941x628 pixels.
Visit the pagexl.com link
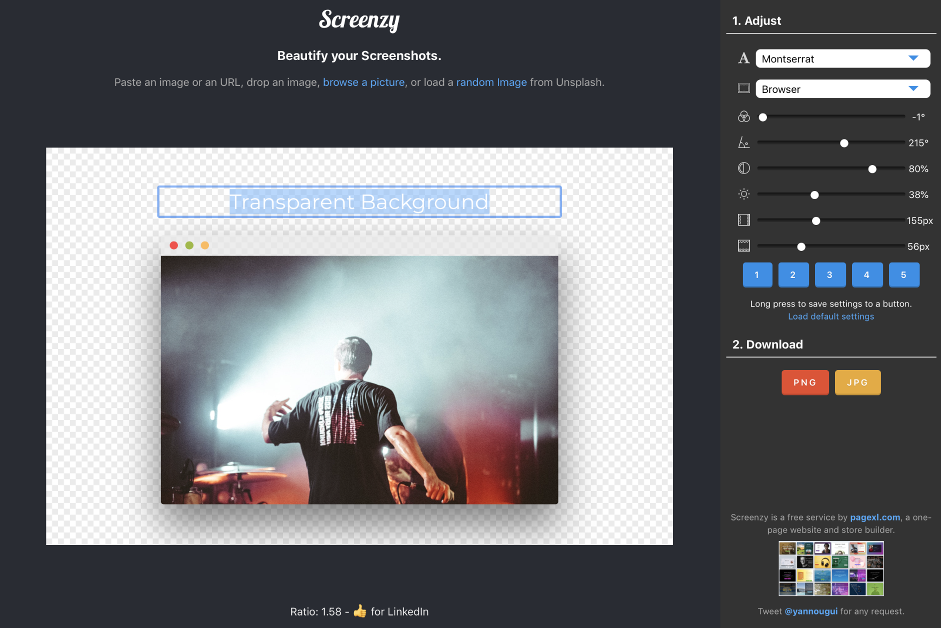[874, 517]
